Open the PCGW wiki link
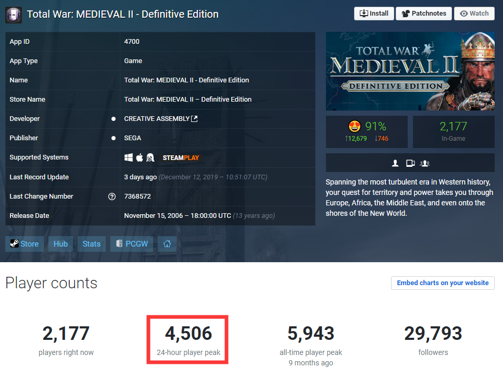This screenshot has width=503, height=380. [x=133, y=244]
